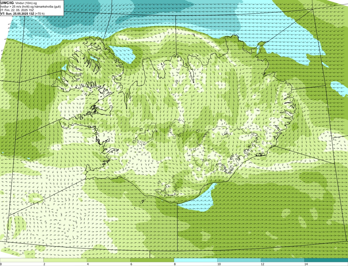
Task: Click the 12–14 m/s teal legend swatch
Action: [x=283, y=260]
